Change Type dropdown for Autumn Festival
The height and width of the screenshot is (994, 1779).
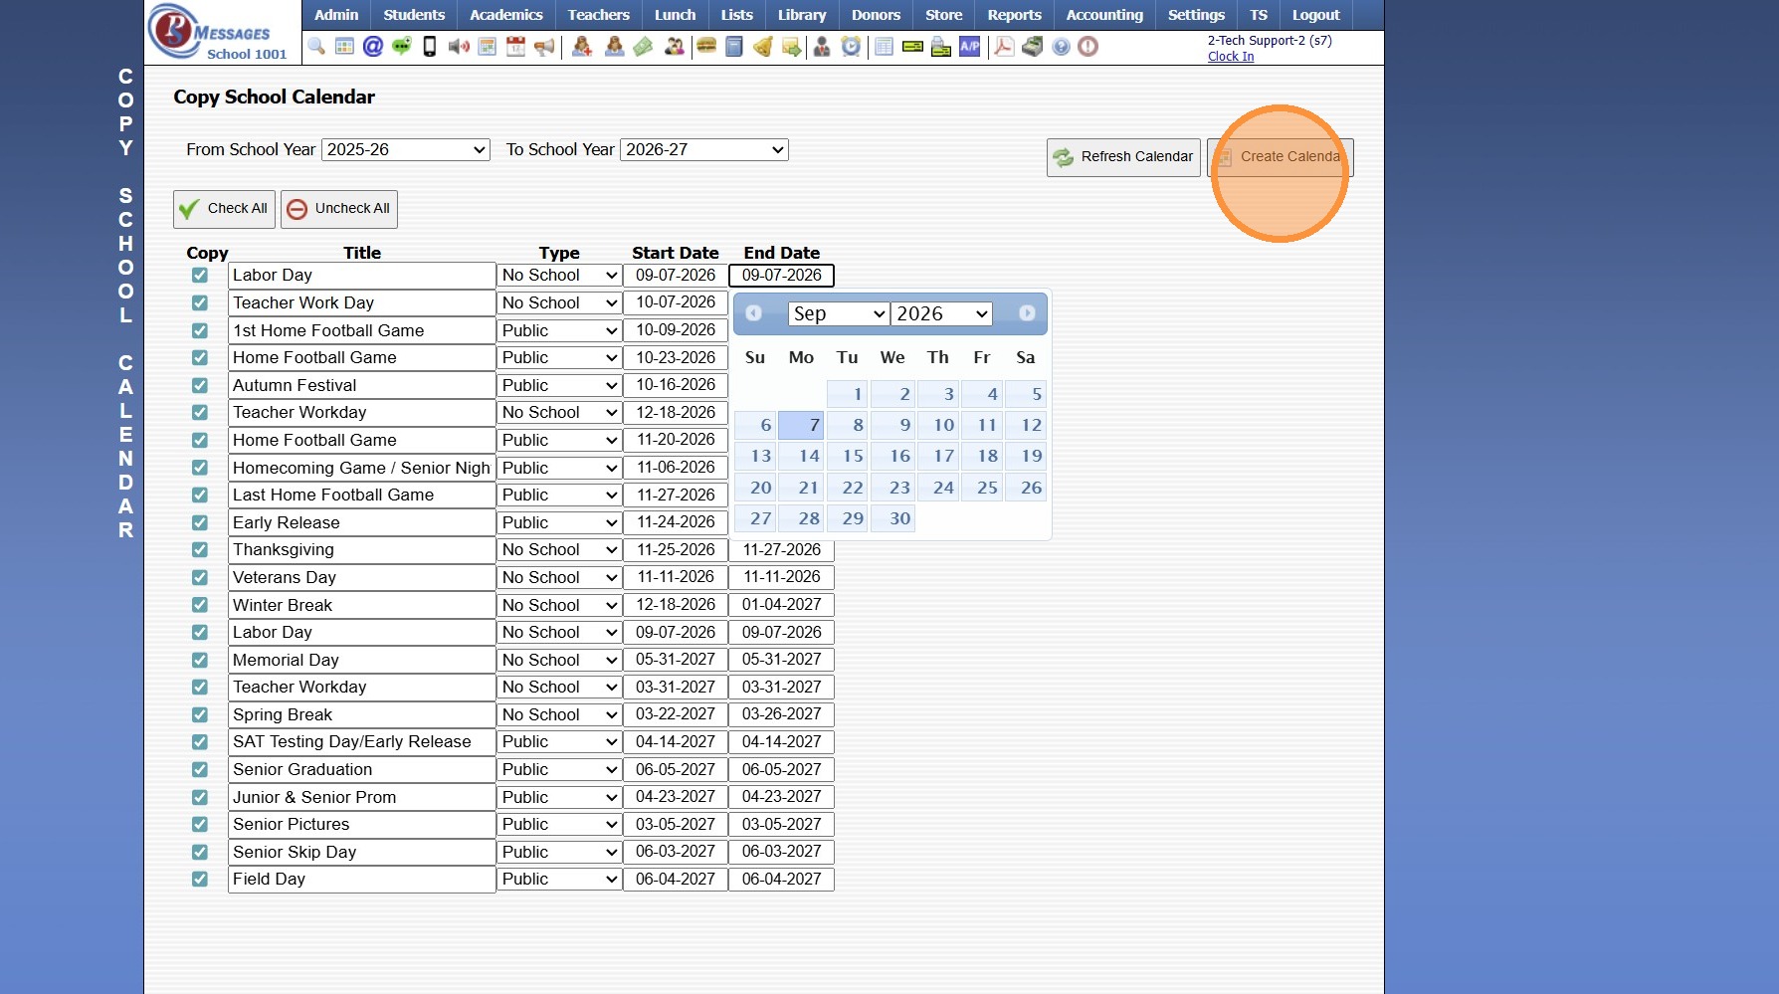559,385
